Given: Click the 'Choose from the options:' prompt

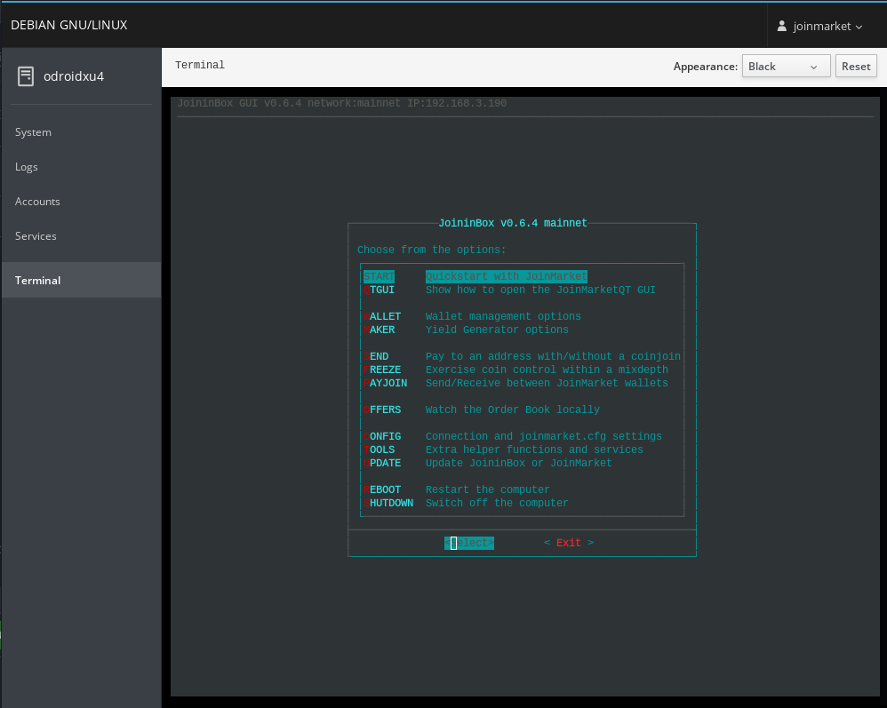Looking at the screenshot, I should [x=432, y=250].
